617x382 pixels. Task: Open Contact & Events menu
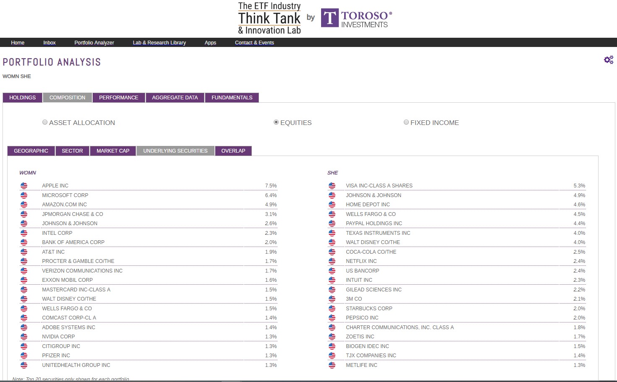254,43
